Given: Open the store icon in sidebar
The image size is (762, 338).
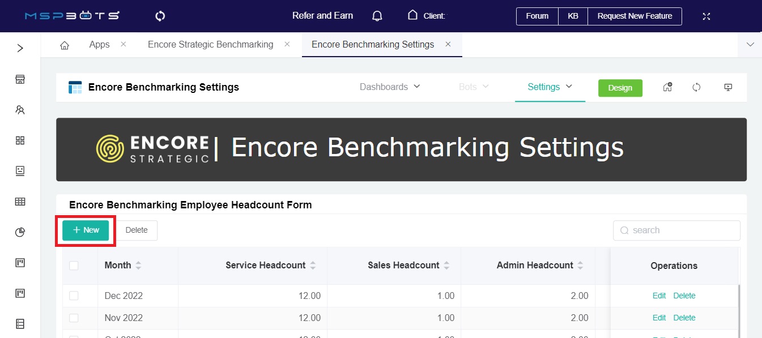Looking at the screenshot, I should [x=20, y=79].
